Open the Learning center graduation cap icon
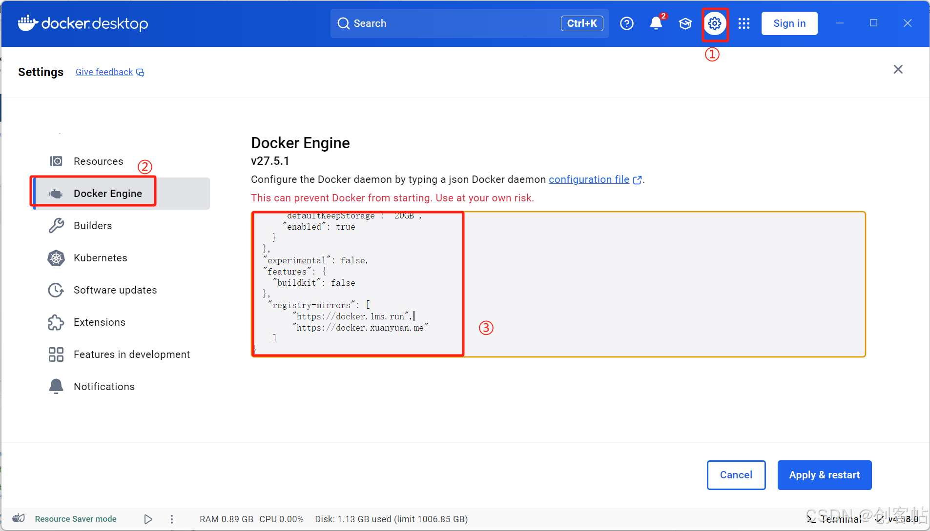930x531 pixels. coord(685,23)
